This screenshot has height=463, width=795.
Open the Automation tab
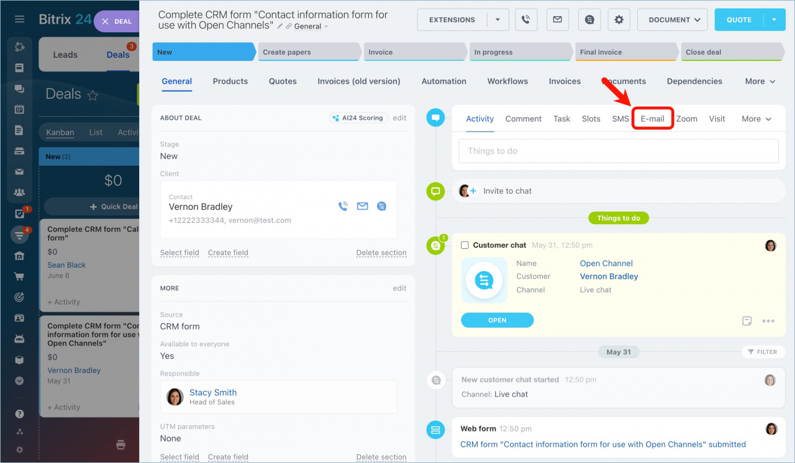tap(444, 81)
